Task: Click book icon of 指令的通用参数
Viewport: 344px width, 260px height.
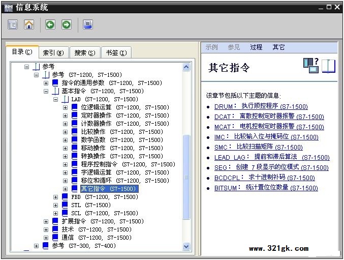Action: 55,83
